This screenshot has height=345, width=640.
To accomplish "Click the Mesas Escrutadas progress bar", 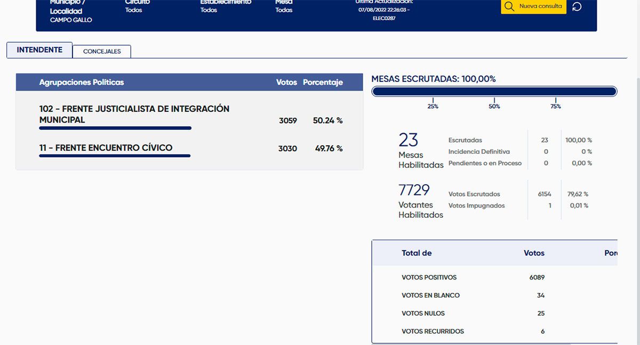I will (x=494, y=92).
